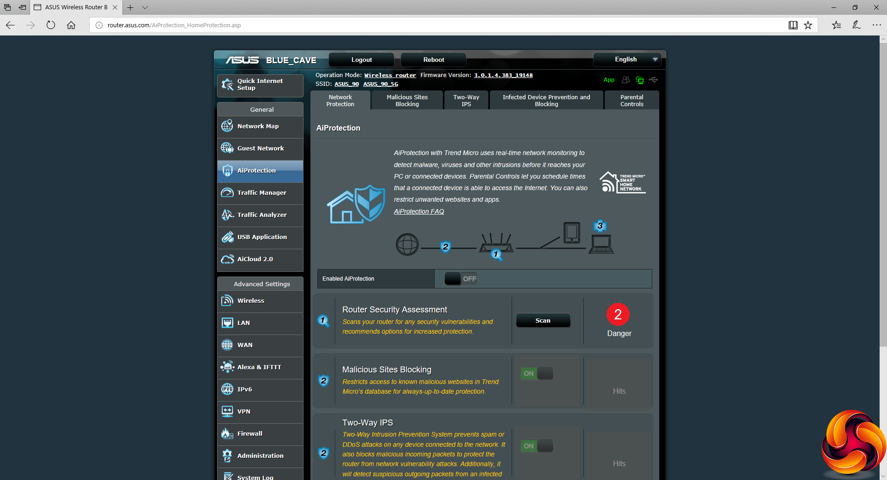
Task: Open the Network Map page
Action: click(260, 126)
